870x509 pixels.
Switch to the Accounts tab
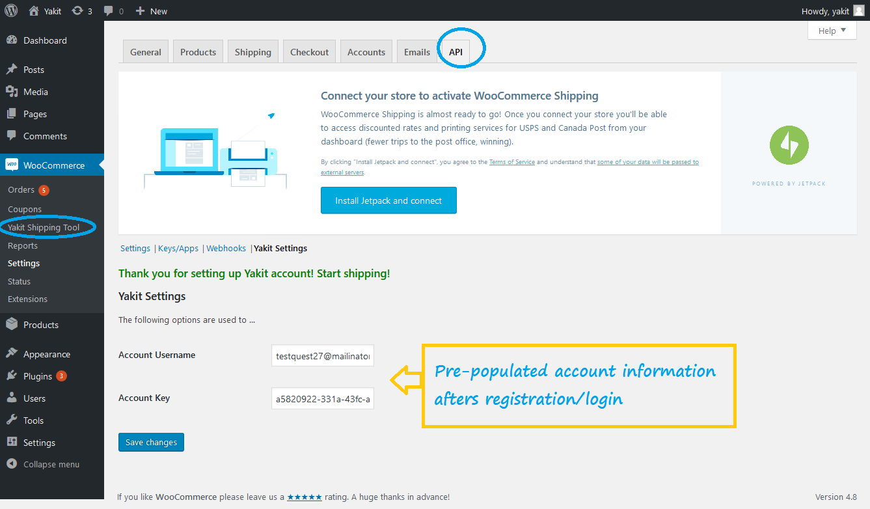(x=366, y=52)
